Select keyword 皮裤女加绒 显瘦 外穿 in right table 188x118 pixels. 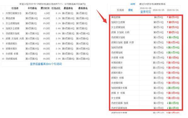[x=122, y=42]
